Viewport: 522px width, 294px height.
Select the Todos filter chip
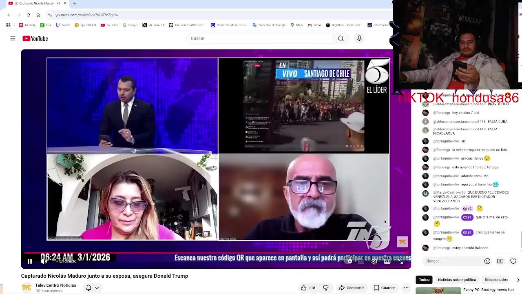click(x=424, y=280)
